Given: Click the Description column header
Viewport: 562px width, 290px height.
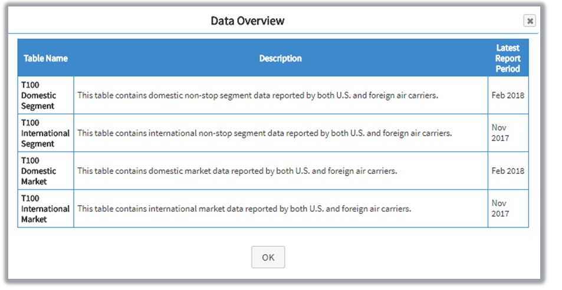Looking at the screenshot, I should [280, 58].
